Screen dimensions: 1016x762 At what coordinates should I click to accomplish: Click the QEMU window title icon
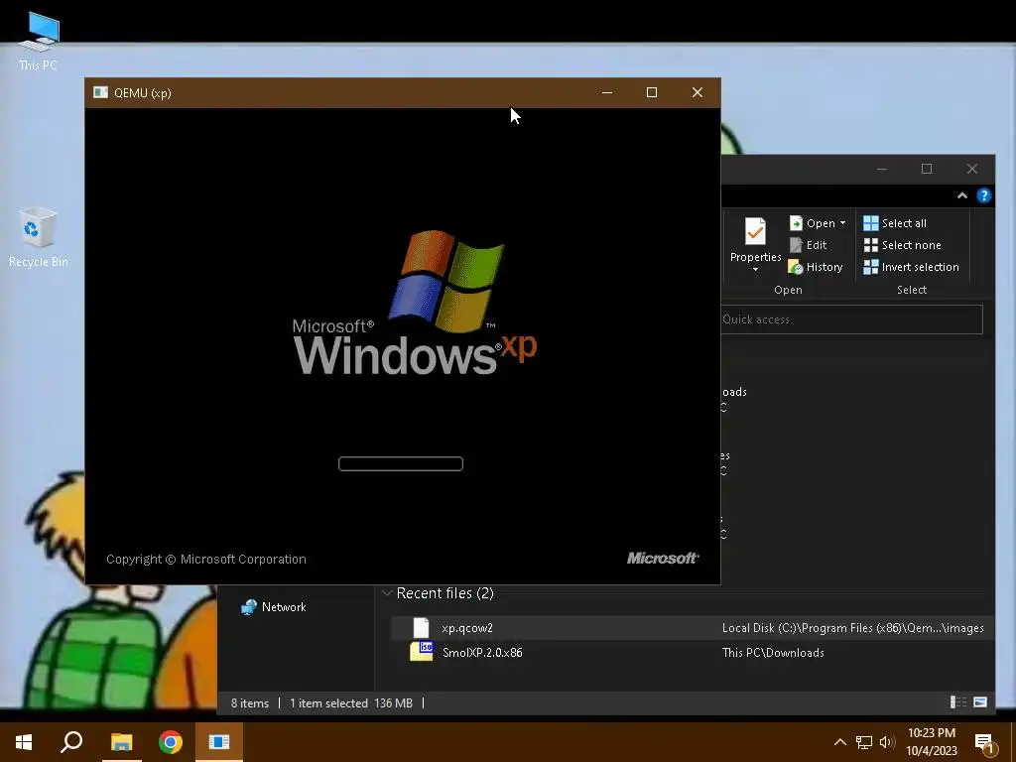(100, 92)
